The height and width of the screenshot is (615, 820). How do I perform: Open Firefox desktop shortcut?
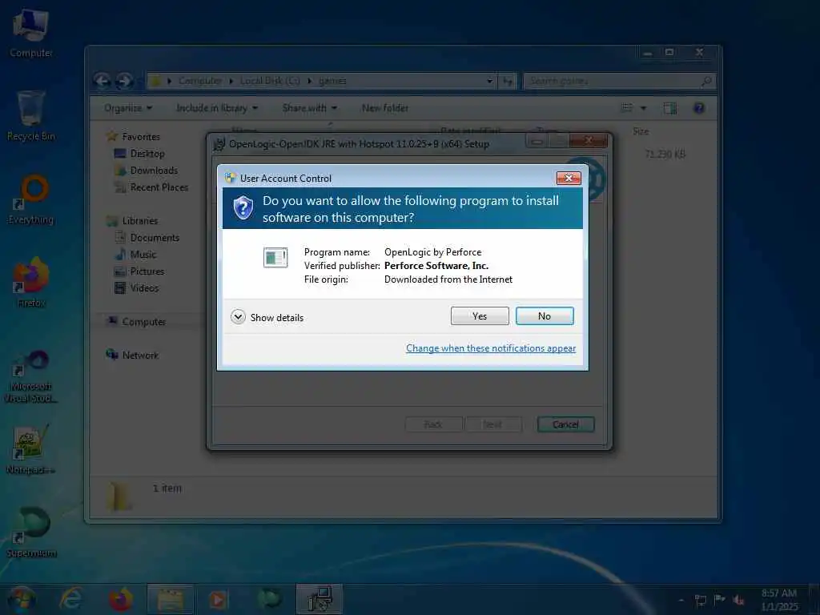[31, 283]
